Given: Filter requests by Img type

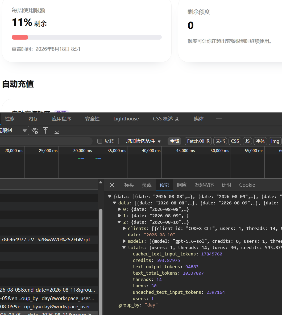Looking at the screenshot, I should point(275,141).
